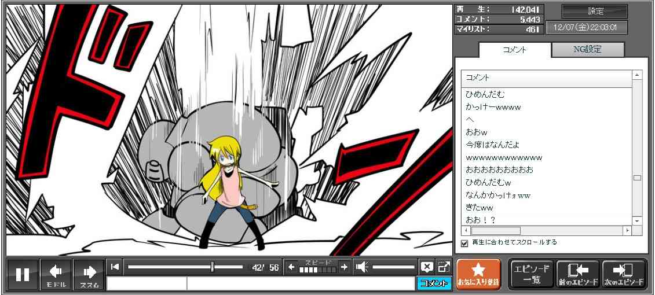The image size is (655, 295).
Task: Switch to fullscreen mode icon
Action: tap(444, 267)
